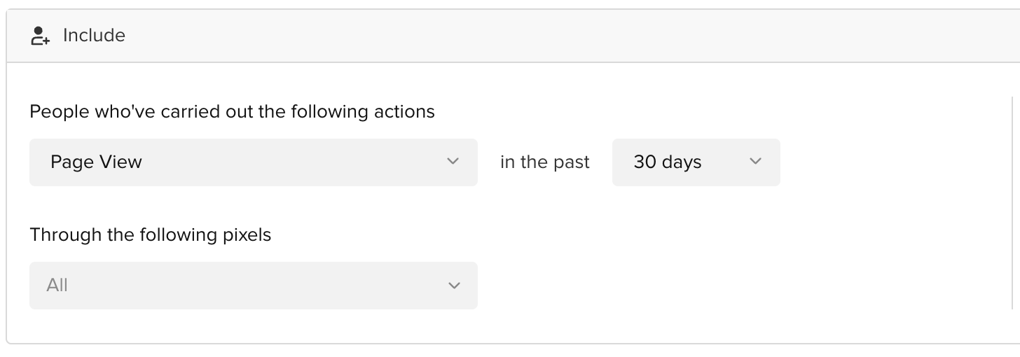
Task: Expand the lookback period options
Action: click(x=696, y=162)
